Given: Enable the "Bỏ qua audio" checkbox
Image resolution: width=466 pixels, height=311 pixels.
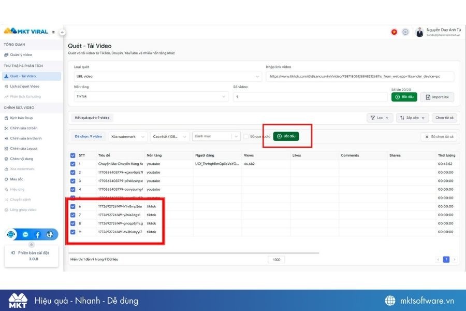Looking at the screenshot, I should pyautogui.click(x=246, y=137).
